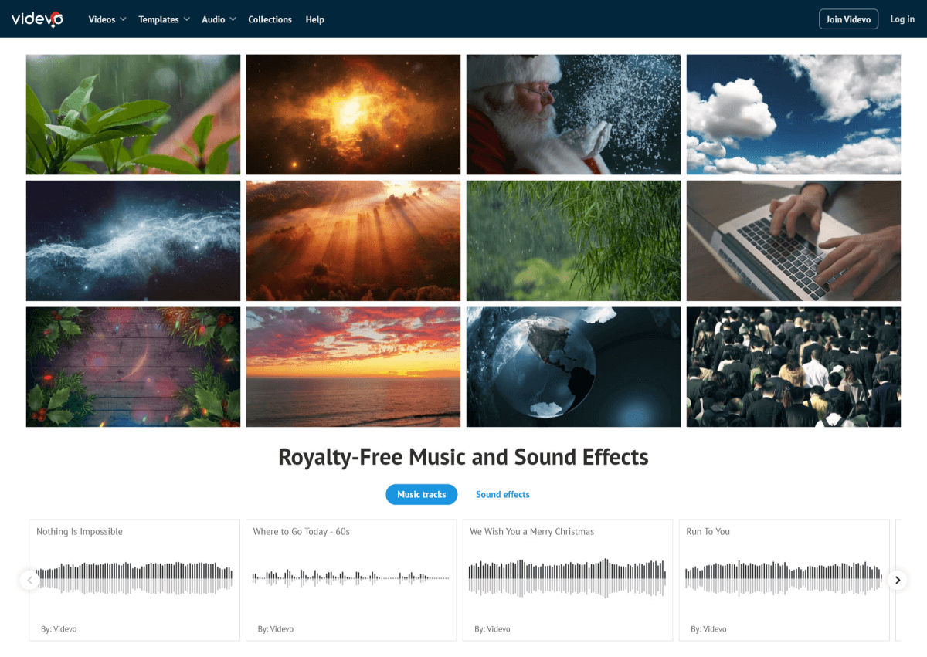
Task: Open the Templates dropdown menu
Action: tap(165, 19)
